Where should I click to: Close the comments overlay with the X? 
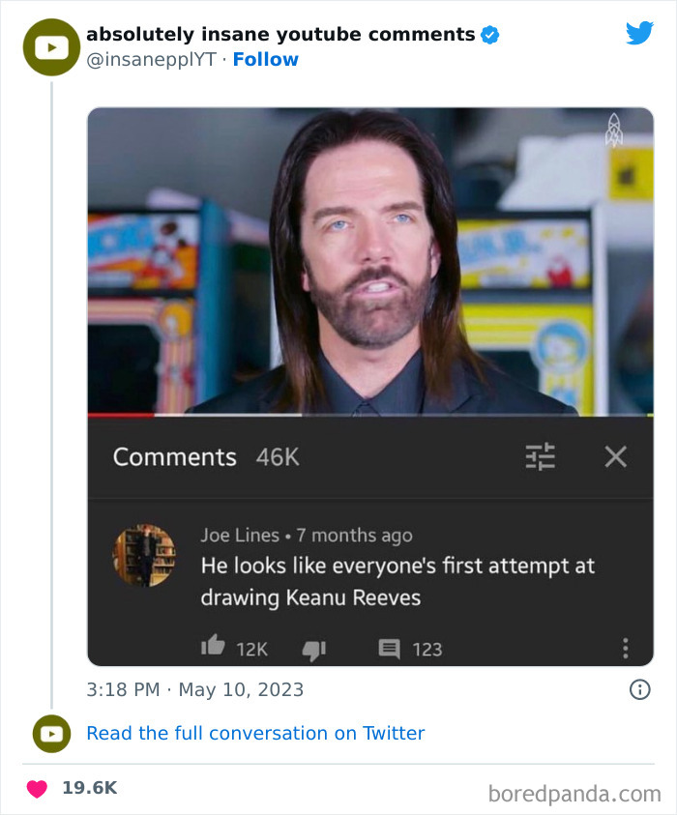[x=616, y=457]
